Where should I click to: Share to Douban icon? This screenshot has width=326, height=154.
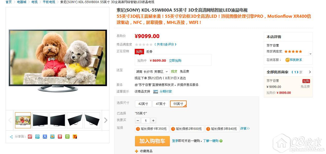(67, 137)
